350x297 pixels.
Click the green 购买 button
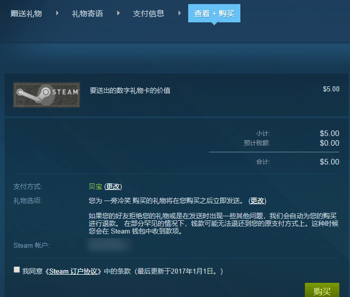coord(322,290)
